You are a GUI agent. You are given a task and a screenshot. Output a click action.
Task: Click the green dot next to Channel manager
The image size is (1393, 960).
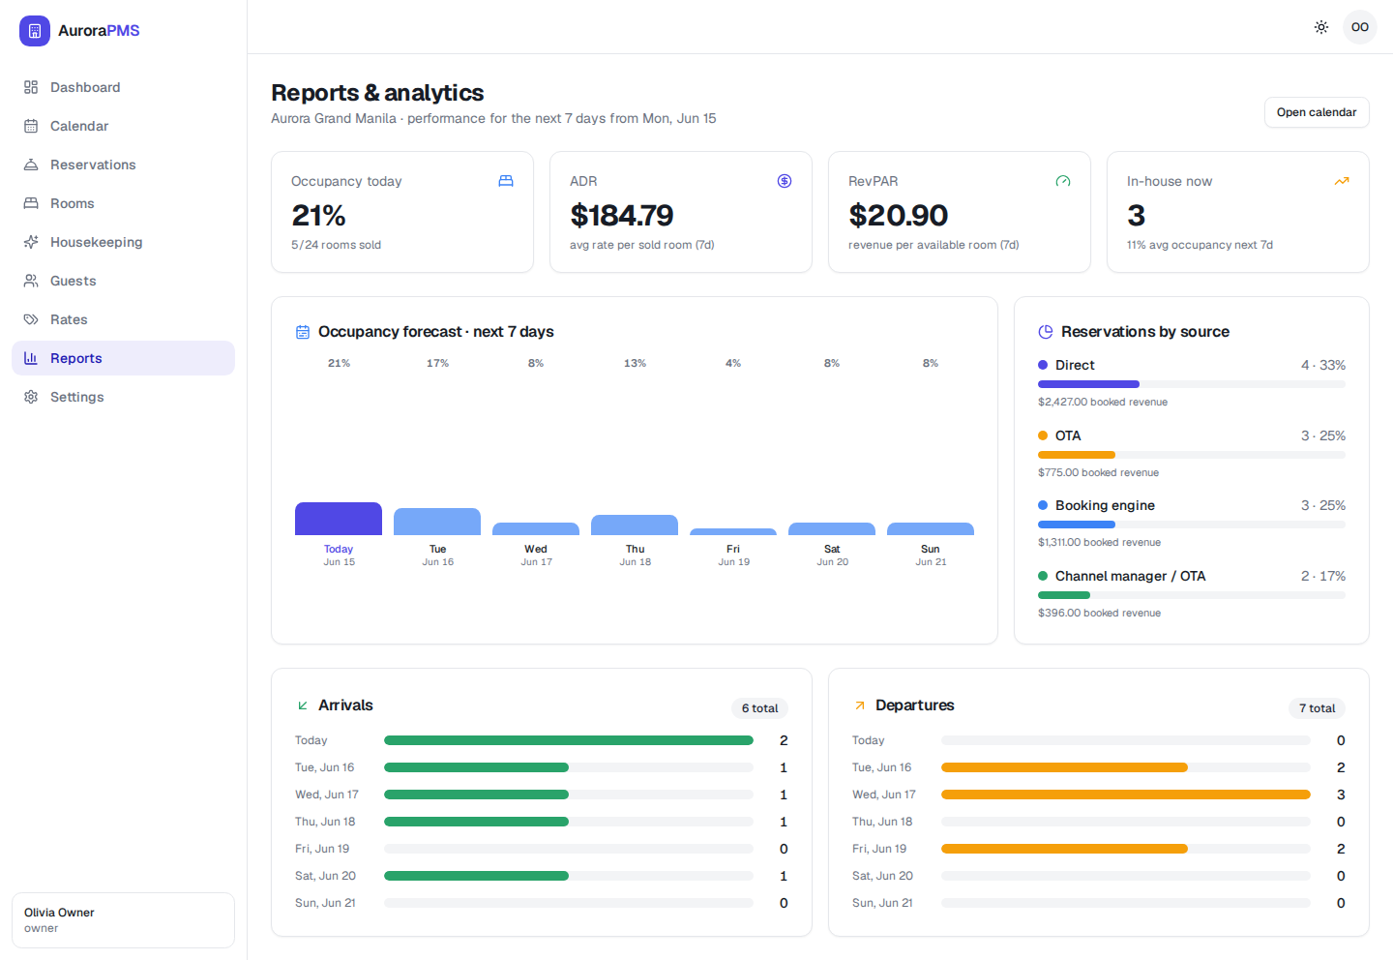tap(1043, 576)
